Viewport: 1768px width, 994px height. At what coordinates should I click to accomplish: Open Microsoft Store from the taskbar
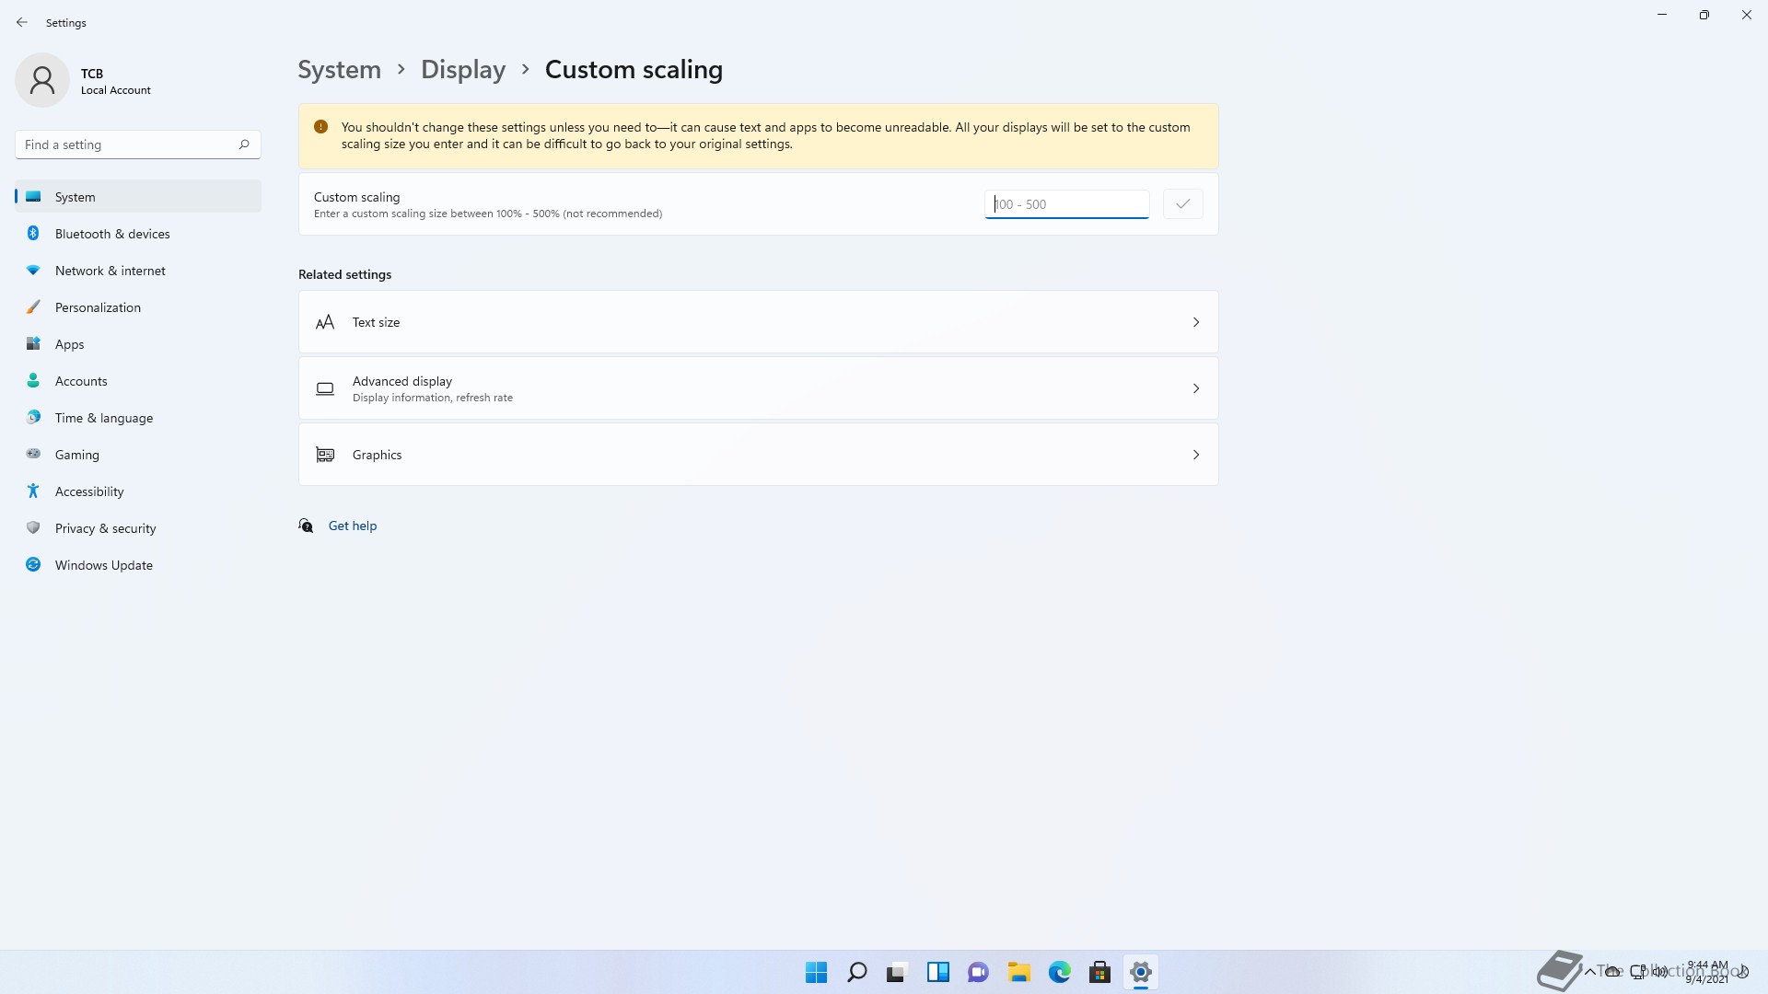(1099, 972)
